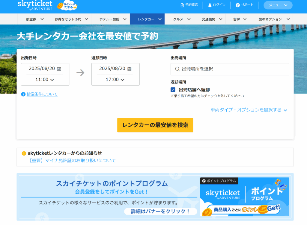Screen dimensions: 307x225
Task: Click the サポート question mark icon
Action: [x=237, y=5]
